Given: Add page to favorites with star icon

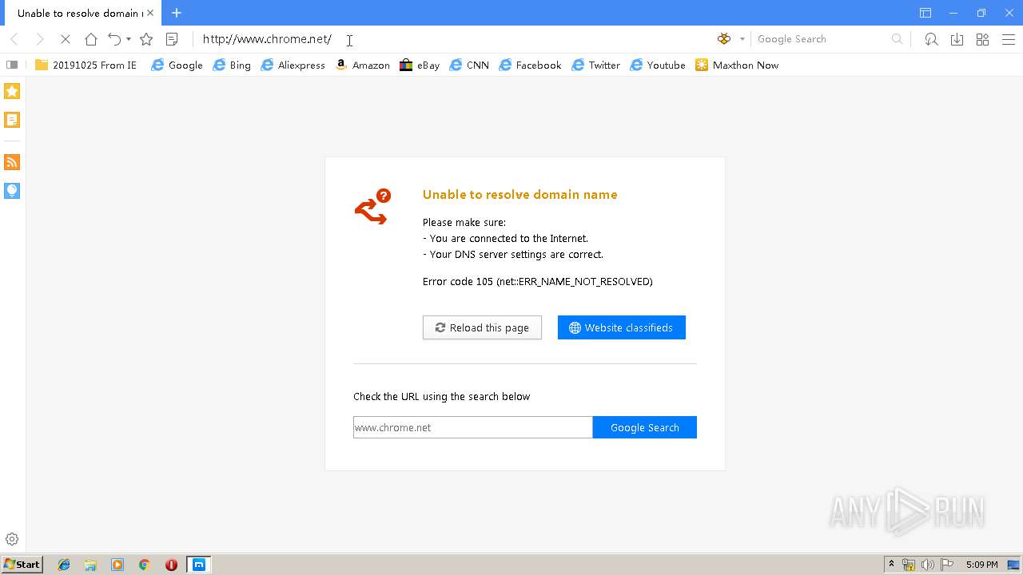Looking at the screenshot, I should (146, 39).
